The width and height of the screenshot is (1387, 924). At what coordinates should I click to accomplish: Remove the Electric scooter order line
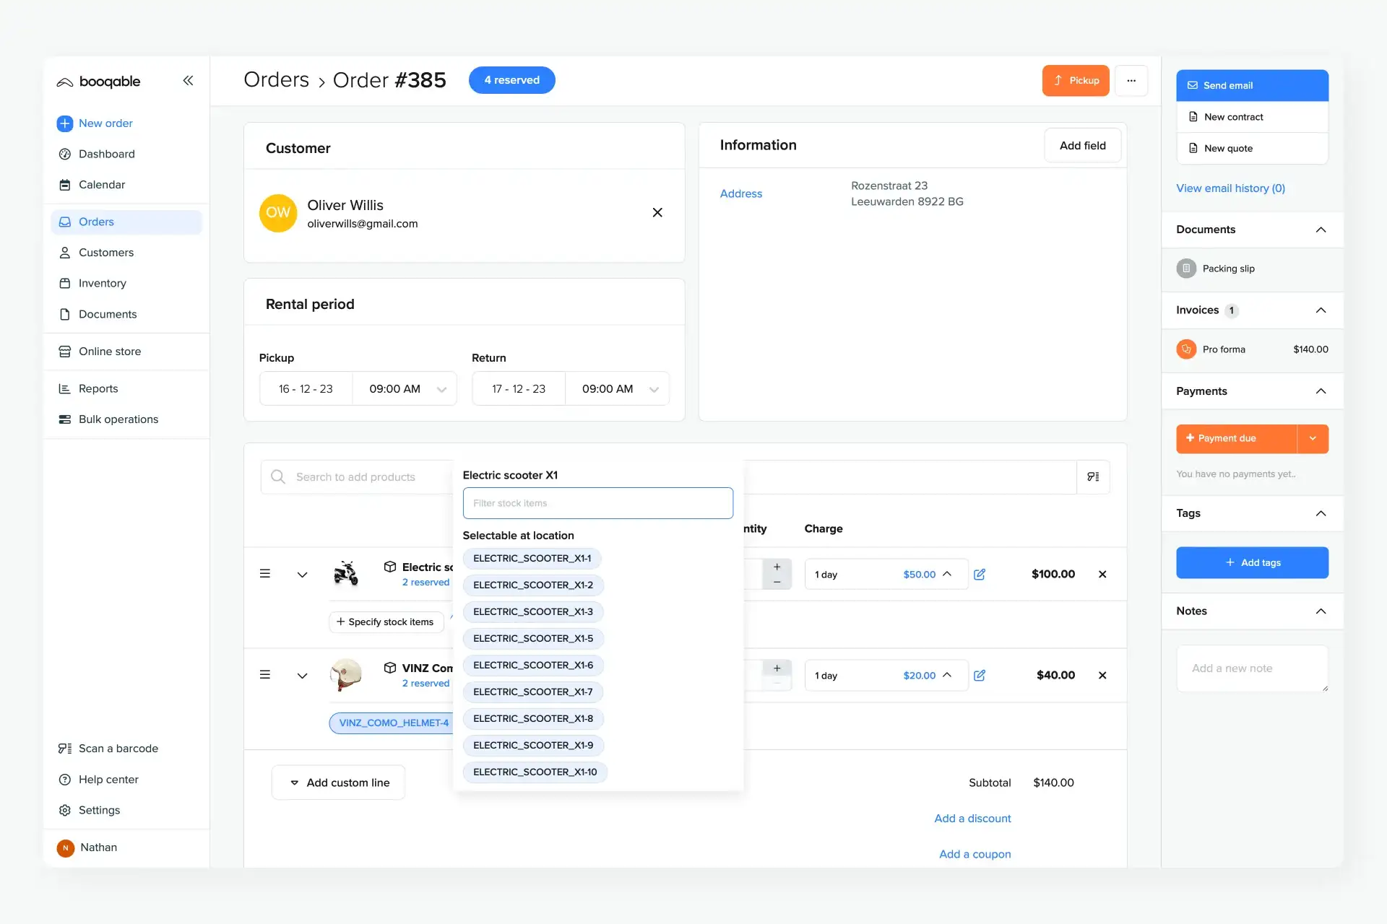pos(1102,575)
